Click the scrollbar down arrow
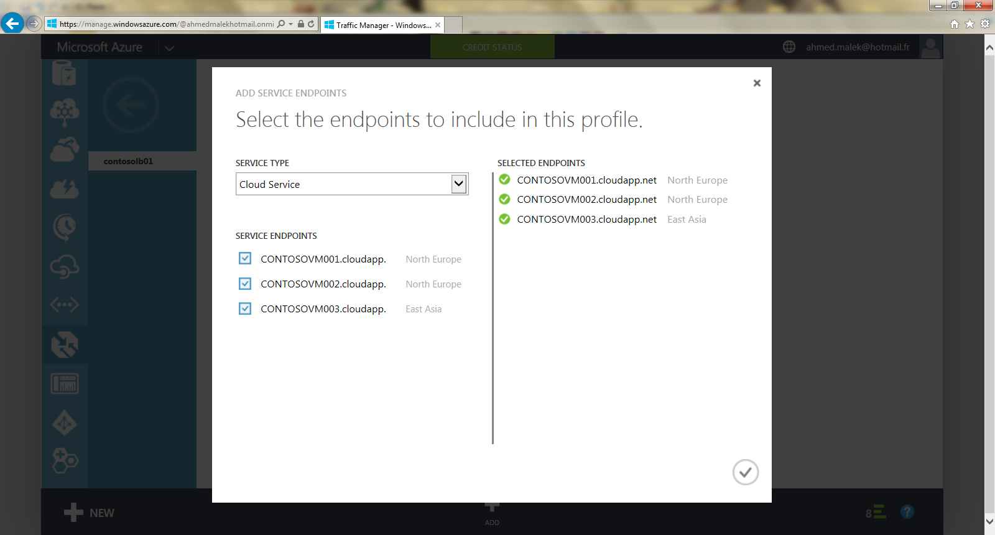Image resolution: width=995 pixels, height=535 pixels. 989,521
